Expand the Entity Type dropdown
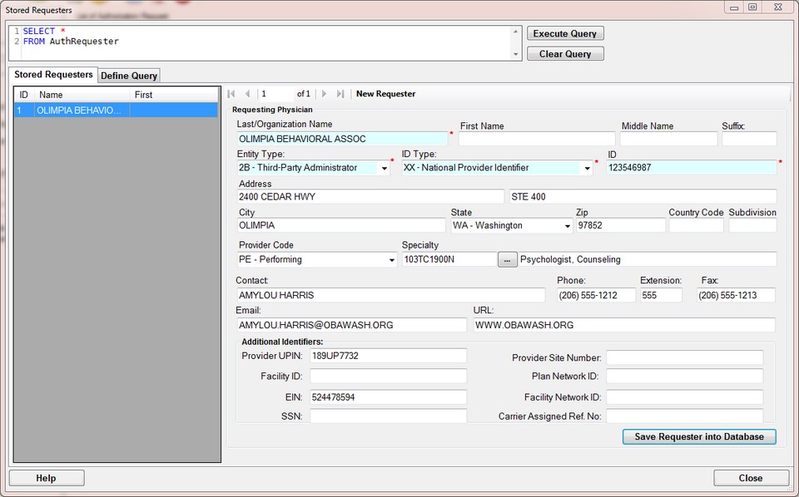The width and height of the screenshot is (799, 497). pyautogui.click(x=384, y=168)
